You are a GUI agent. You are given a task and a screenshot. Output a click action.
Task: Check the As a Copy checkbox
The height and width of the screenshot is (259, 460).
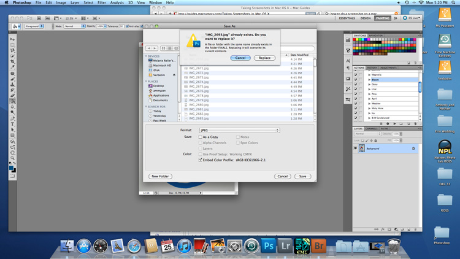tap(201, 137)
